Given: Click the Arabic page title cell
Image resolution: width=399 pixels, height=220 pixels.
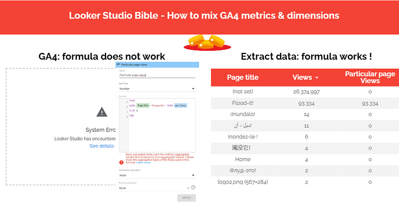Looking at the screenshot, I should pos(243,126).
